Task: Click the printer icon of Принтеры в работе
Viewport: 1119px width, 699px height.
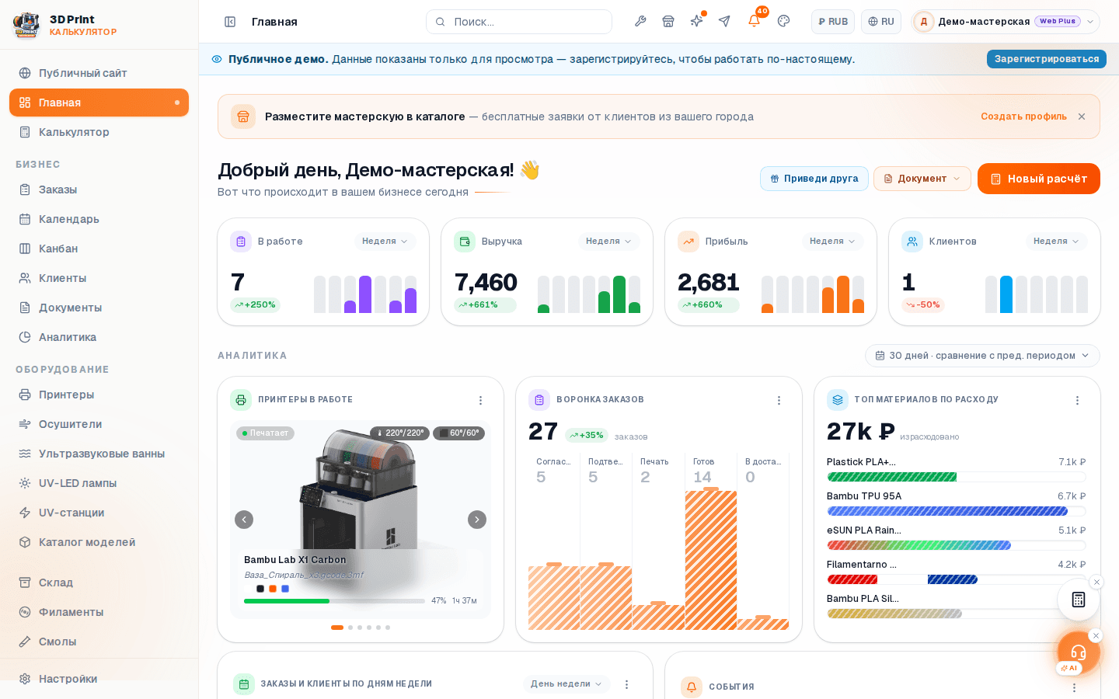Action: tap(241, 400)
